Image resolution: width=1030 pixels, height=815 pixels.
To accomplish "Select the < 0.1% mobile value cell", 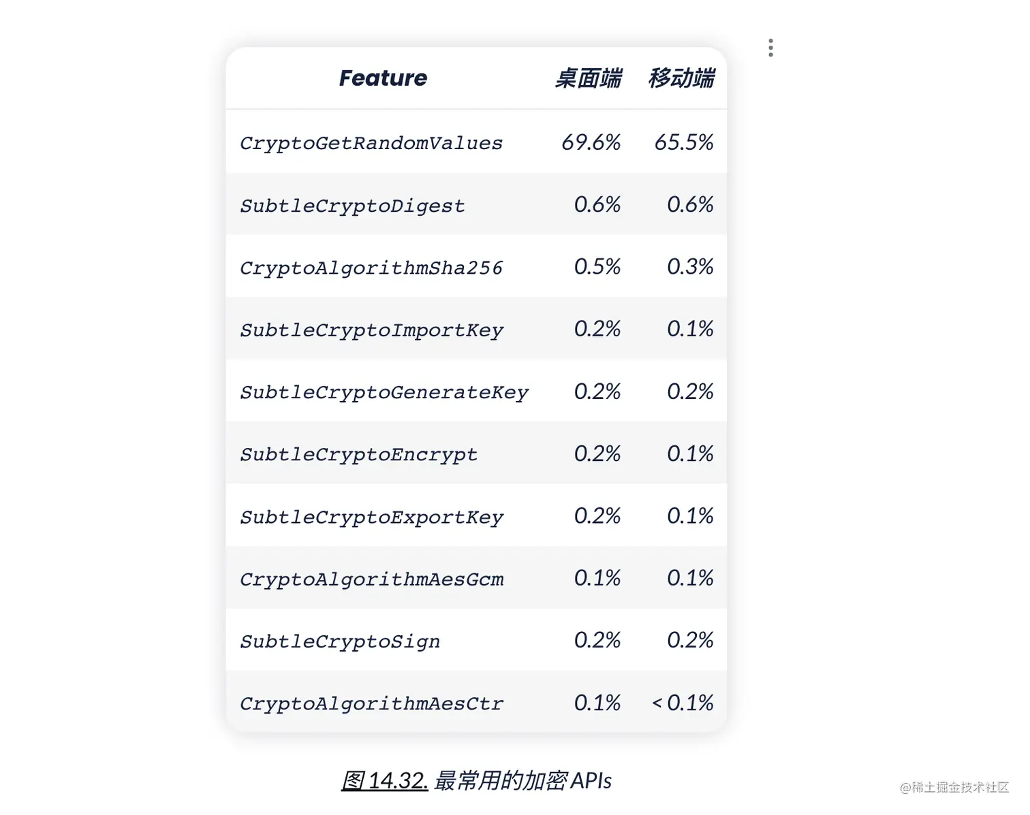I will pos(683,703).
